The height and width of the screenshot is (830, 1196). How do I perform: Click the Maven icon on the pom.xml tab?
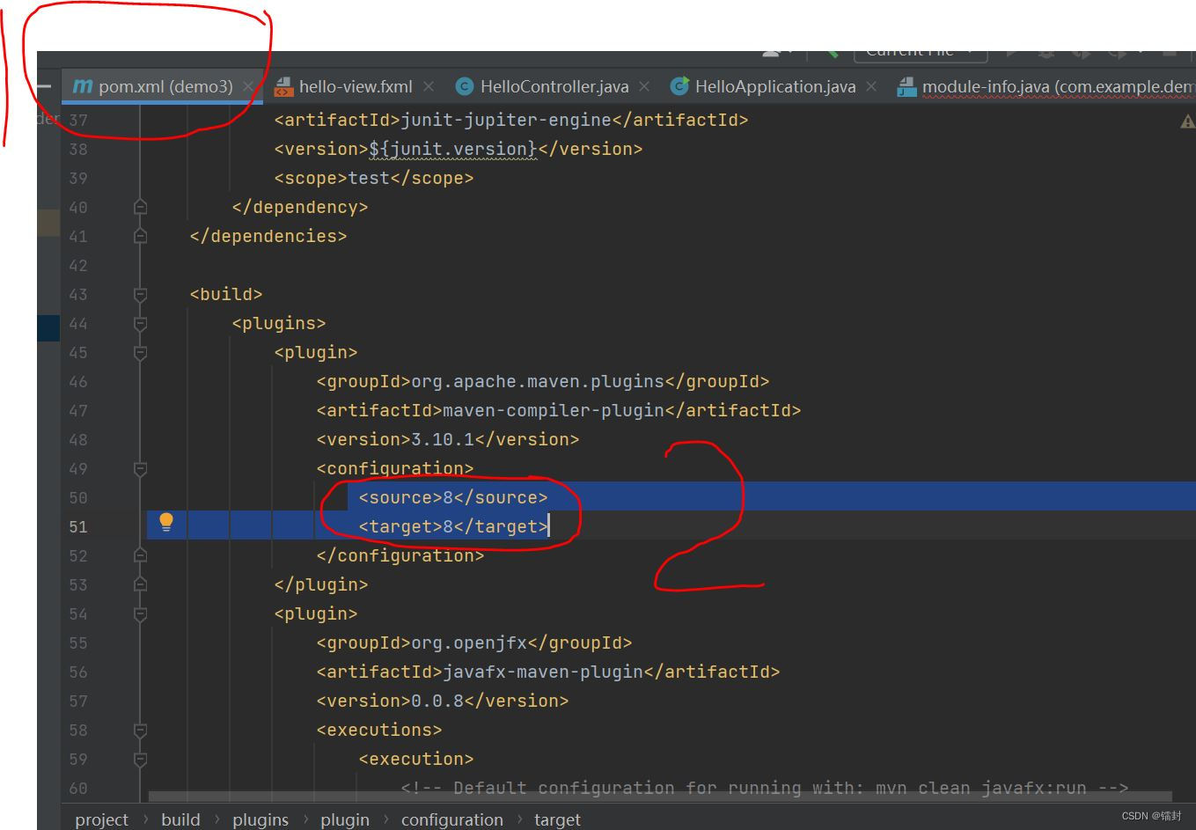tap(82, 86)
